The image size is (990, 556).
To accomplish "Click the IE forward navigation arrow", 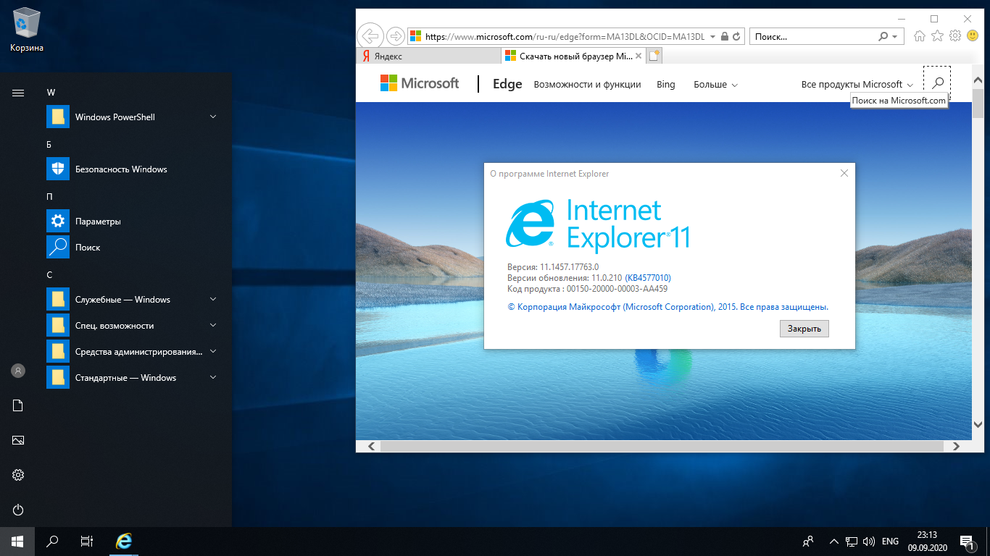I will [395, 35].
